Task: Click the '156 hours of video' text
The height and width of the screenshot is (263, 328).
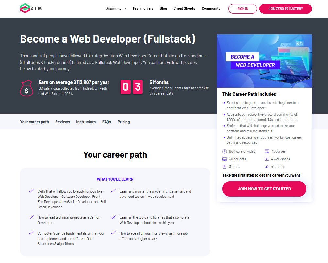Action: [242, 151]
